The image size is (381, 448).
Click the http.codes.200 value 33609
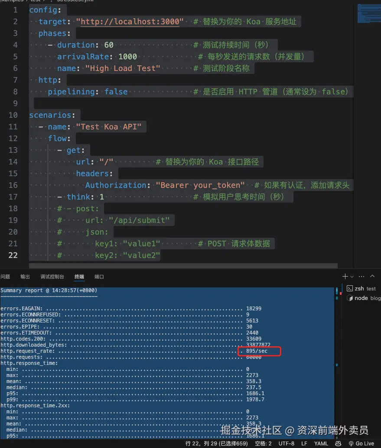[254, 339]
